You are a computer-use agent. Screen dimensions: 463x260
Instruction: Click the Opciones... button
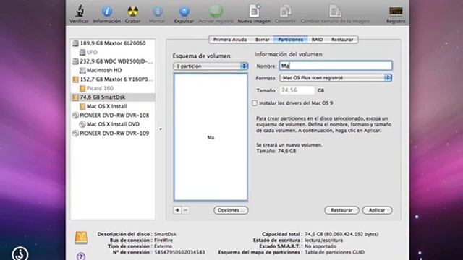point(231,210)
